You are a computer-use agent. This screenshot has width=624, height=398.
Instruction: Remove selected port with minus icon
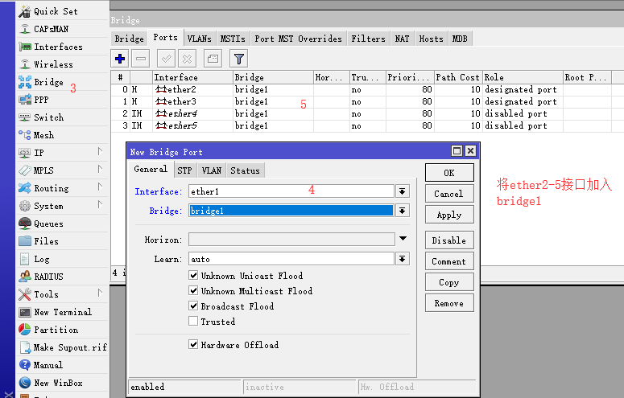[140, 59]
